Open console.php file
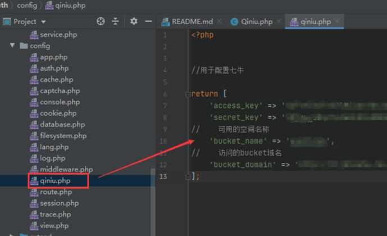 [60, 102]
